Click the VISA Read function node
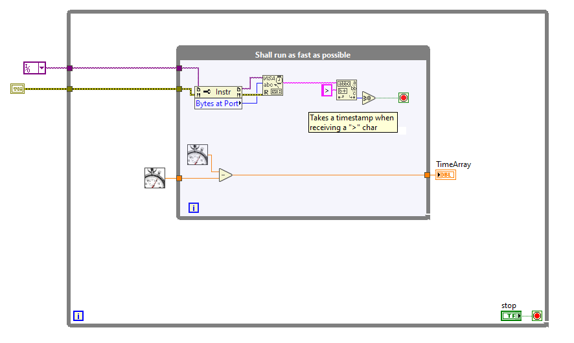574x343 pixels. click(x=273, y=85)
